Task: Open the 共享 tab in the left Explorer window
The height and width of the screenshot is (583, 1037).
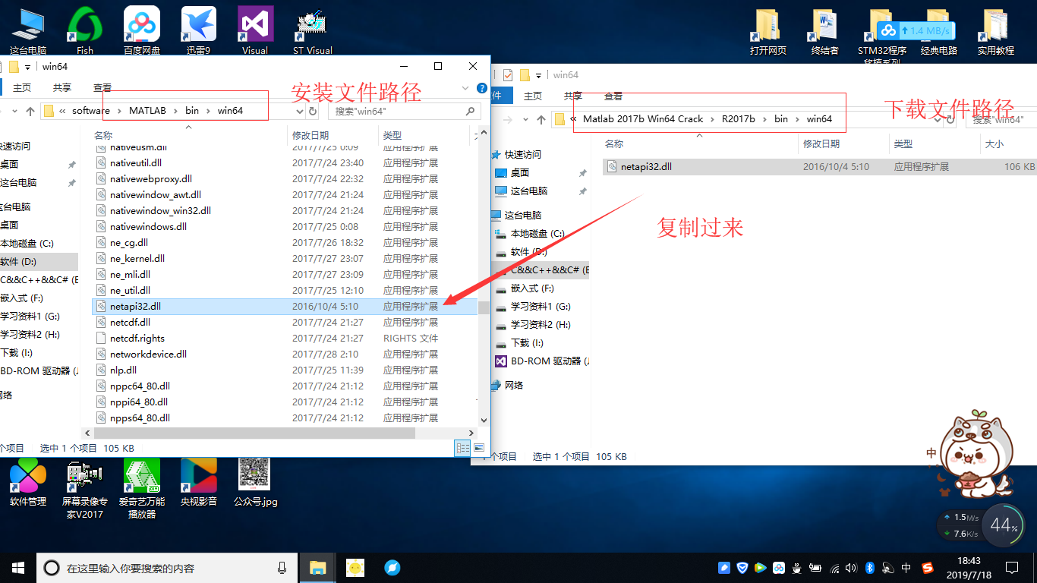Action: coord(62,88)
